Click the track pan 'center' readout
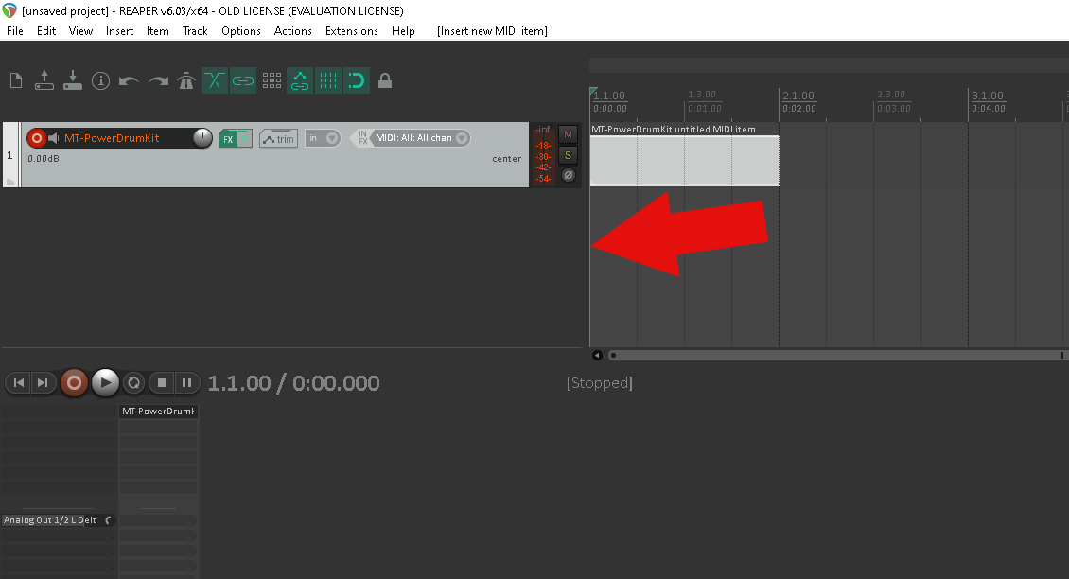The width and height of the screenshot is (1069, 579). click(x=506, y=159)
